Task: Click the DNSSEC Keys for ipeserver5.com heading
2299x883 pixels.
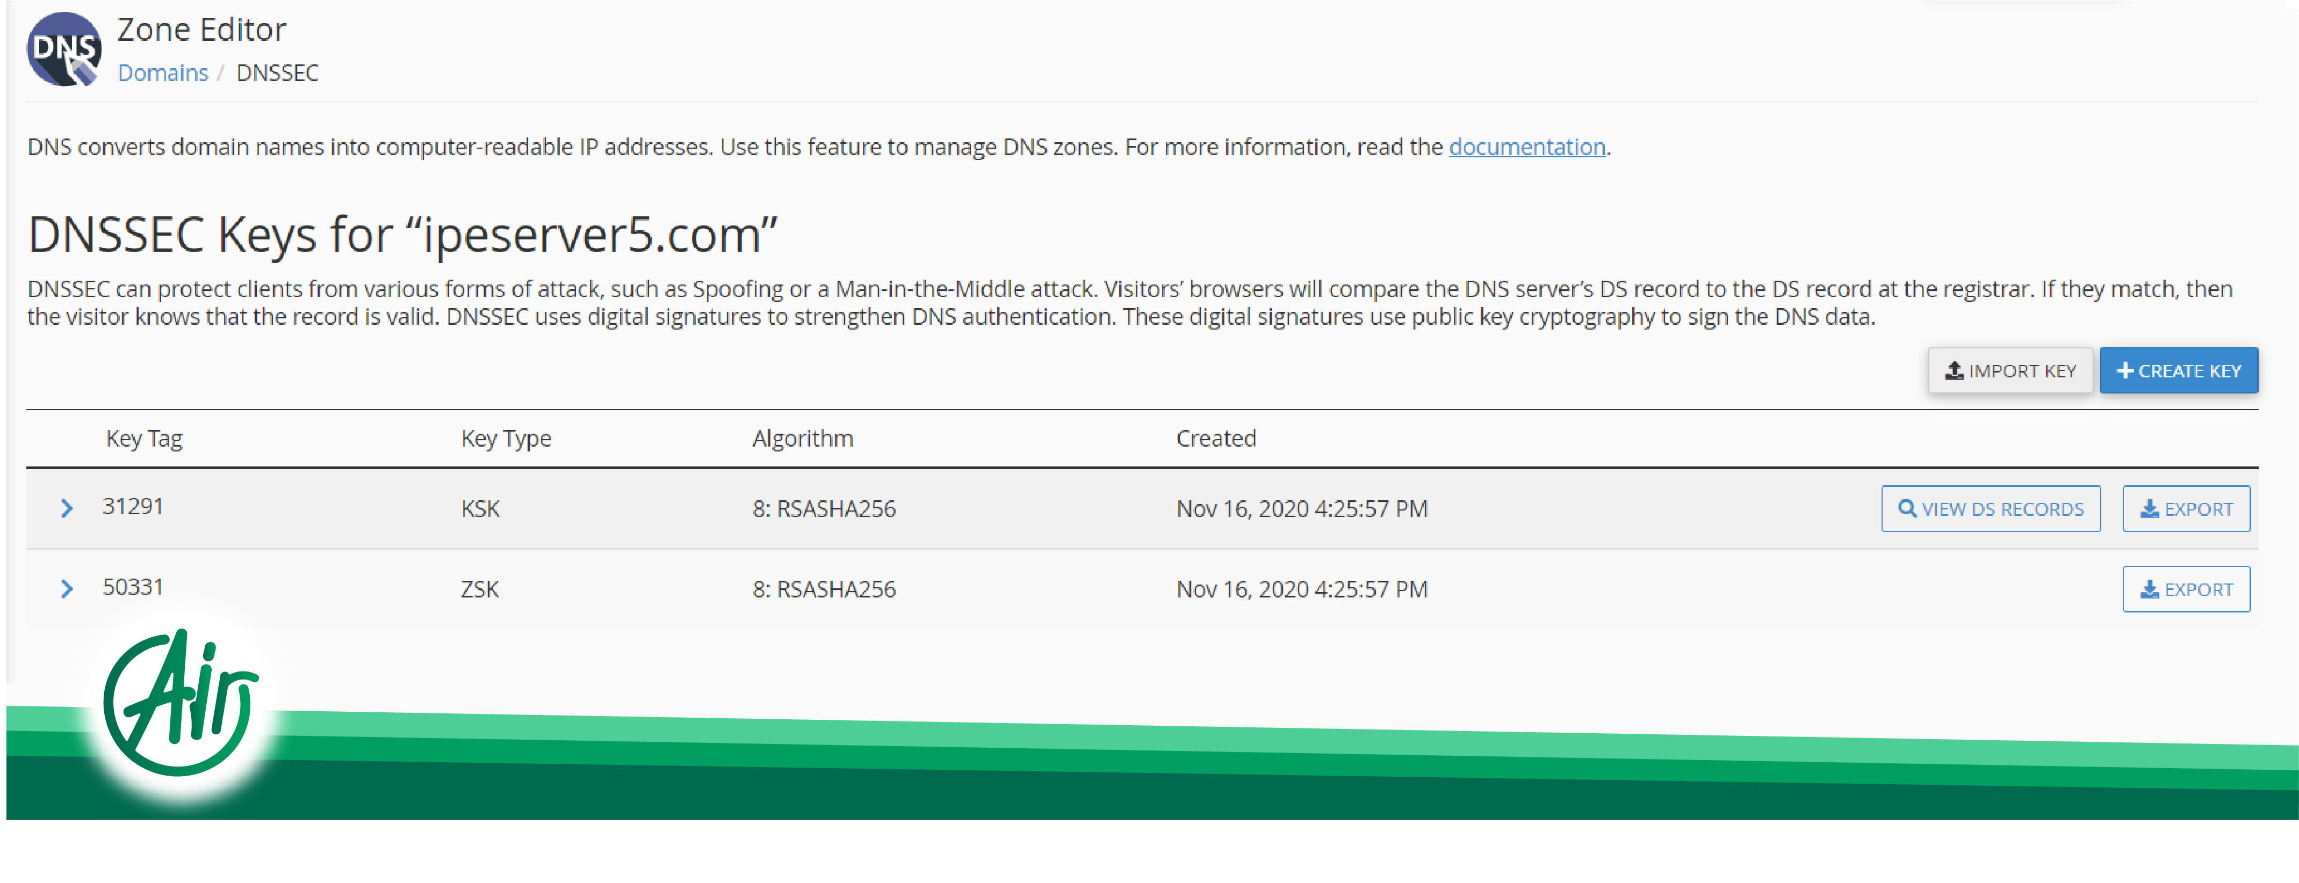Action: [402, 235]
